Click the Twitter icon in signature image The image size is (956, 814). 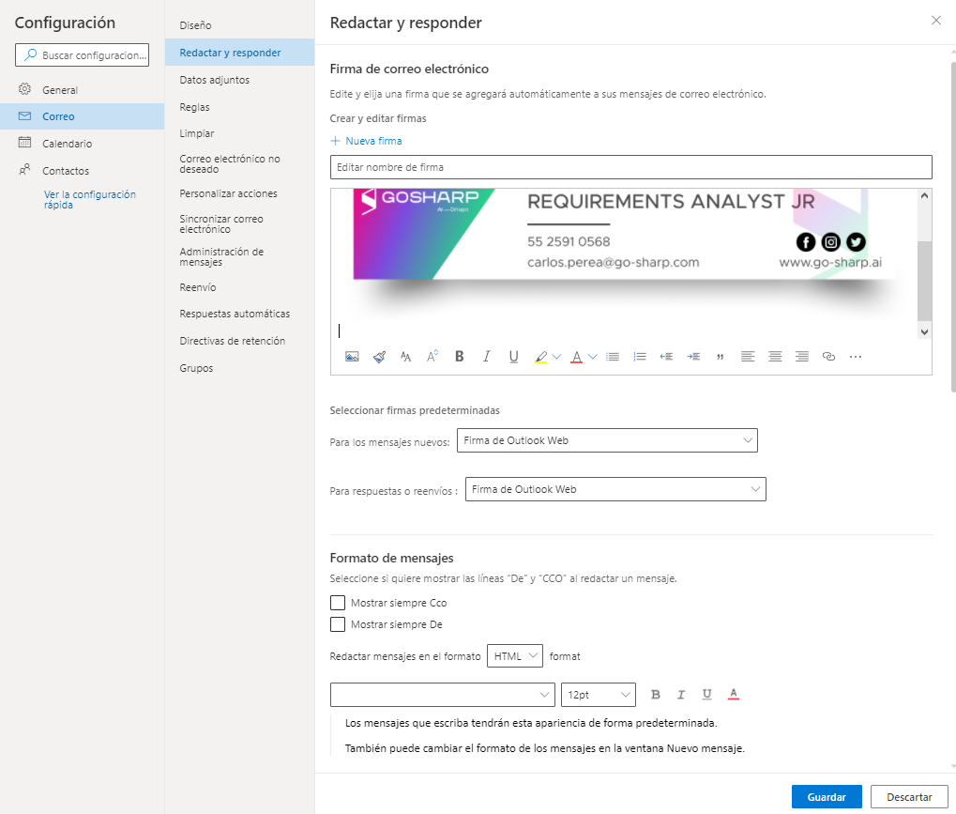click(856, 242)
